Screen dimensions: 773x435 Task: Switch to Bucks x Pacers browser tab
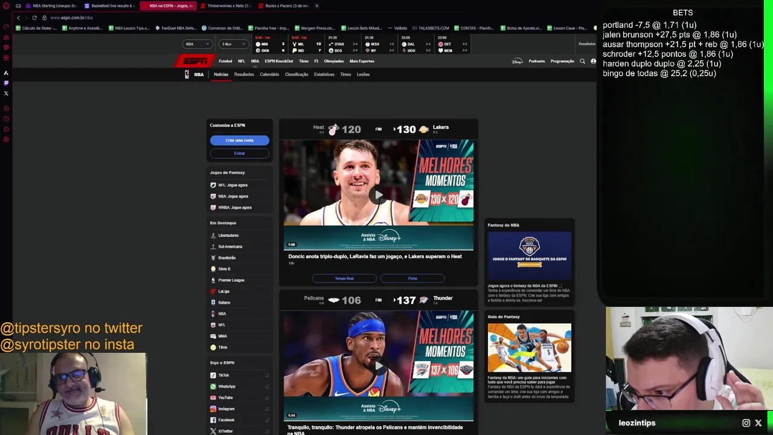coord(284,5)
